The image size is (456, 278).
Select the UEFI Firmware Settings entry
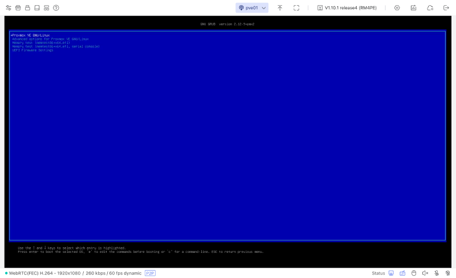pyautogui.click(x=32, y=50)
